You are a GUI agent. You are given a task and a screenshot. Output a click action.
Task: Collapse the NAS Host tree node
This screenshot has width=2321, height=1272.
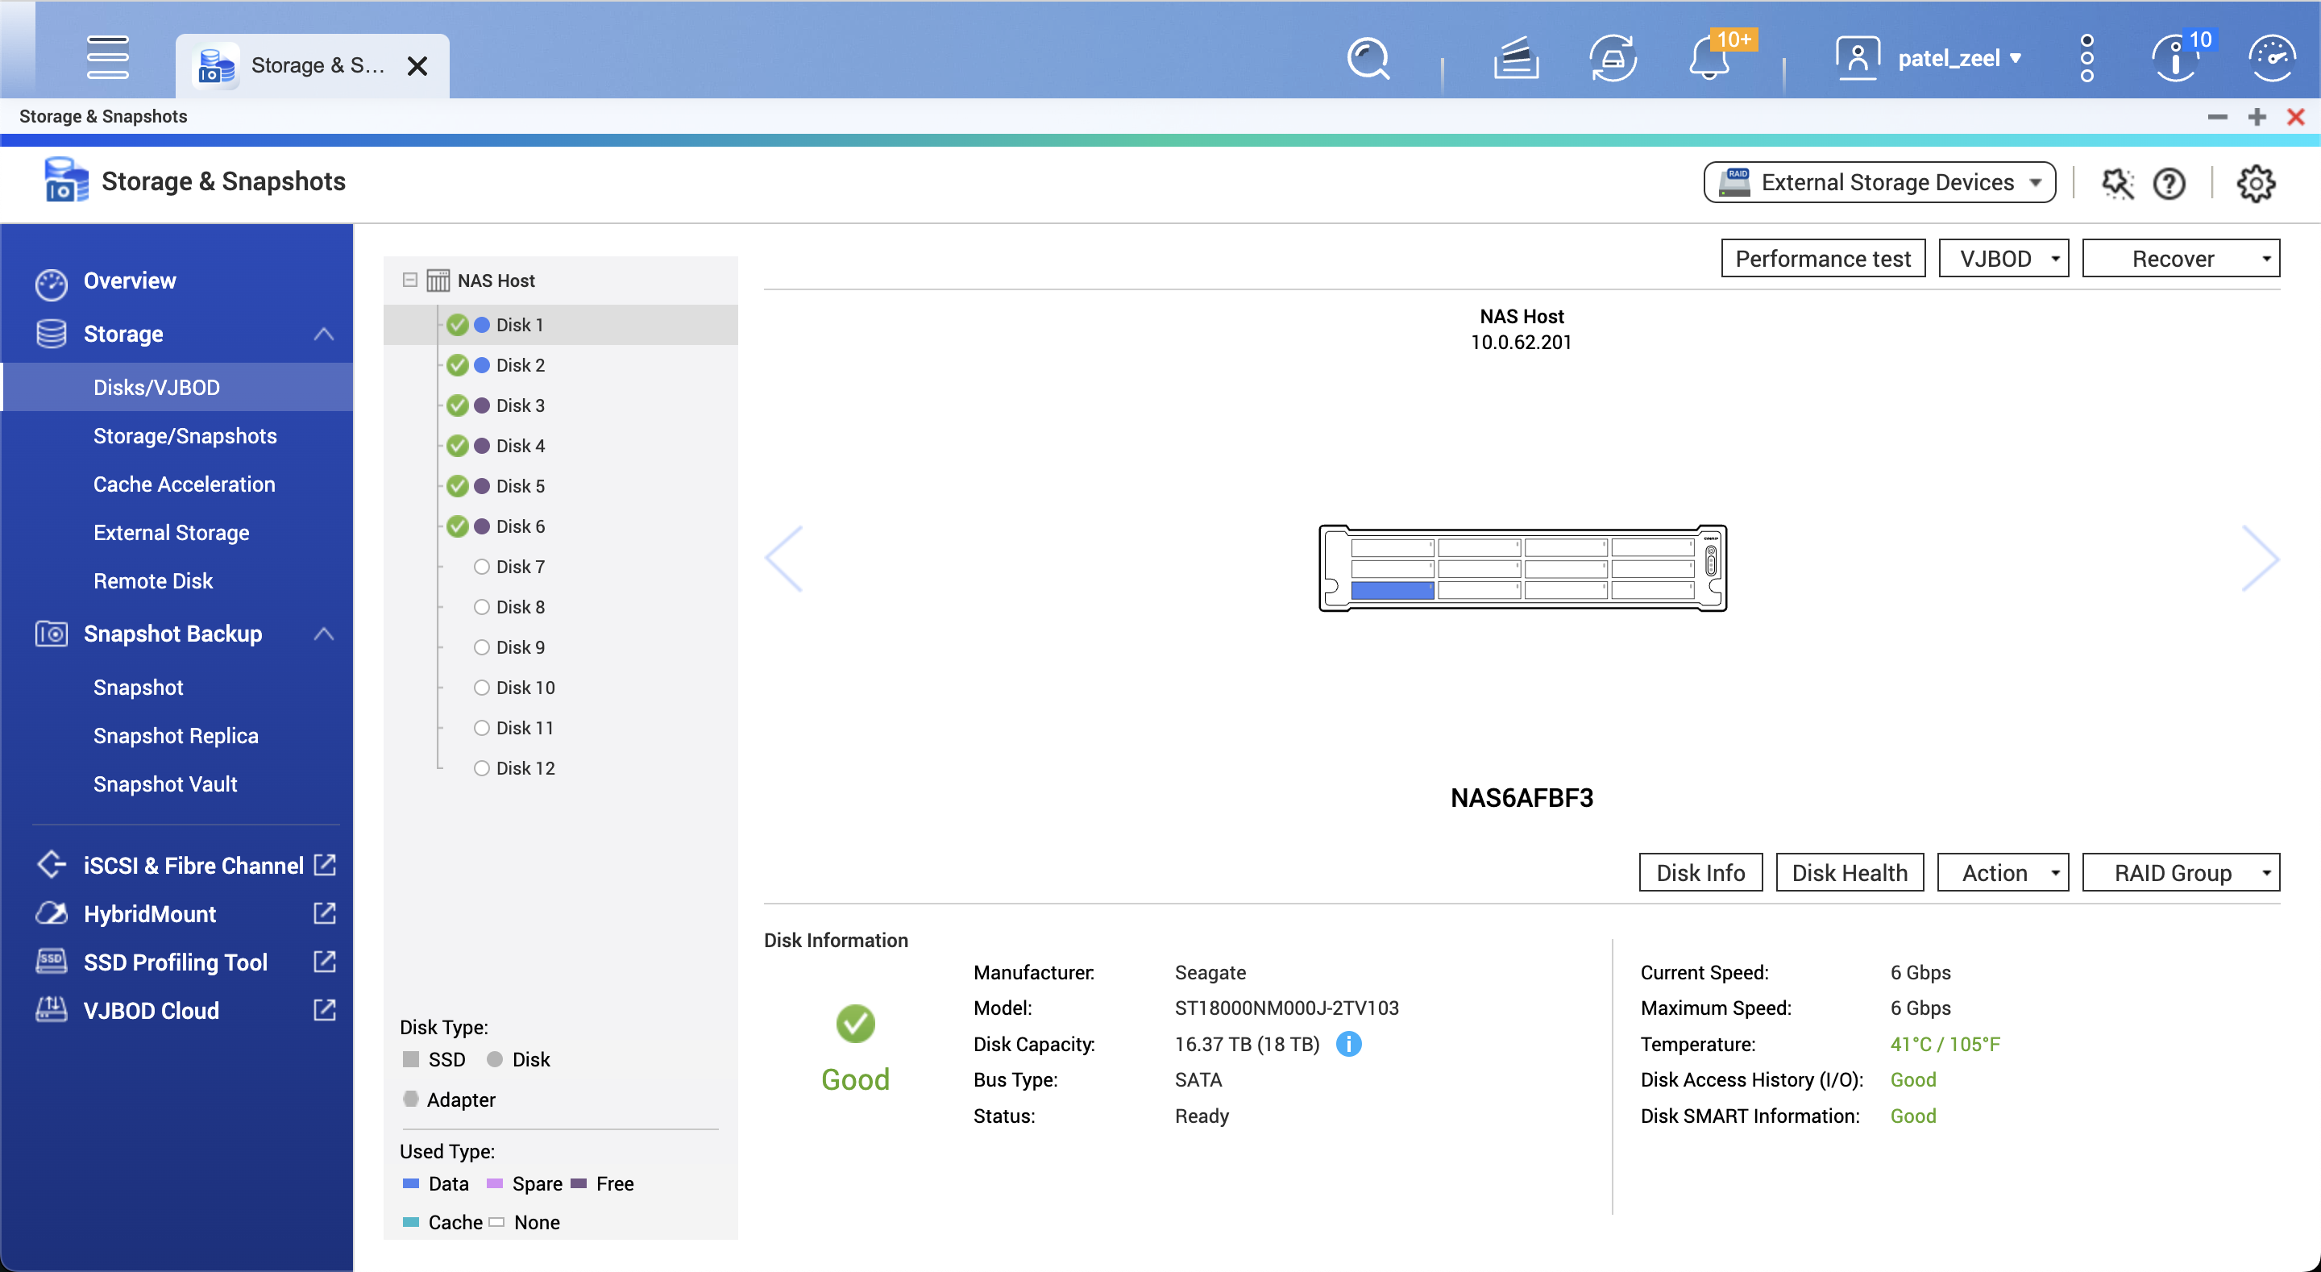coord(410,281)
